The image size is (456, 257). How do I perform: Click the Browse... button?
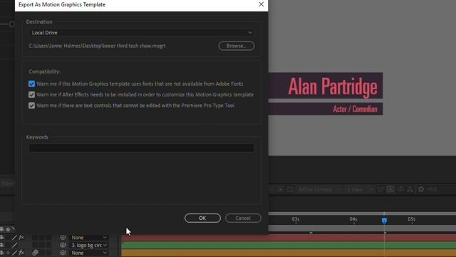pyautogui.click(x=236, y=46)
